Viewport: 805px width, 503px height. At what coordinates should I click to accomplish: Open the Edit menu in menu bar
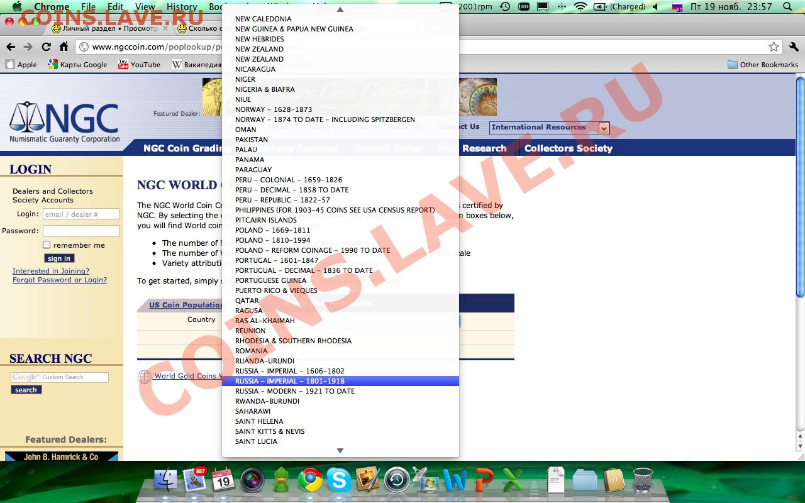[x=115, y=7]
